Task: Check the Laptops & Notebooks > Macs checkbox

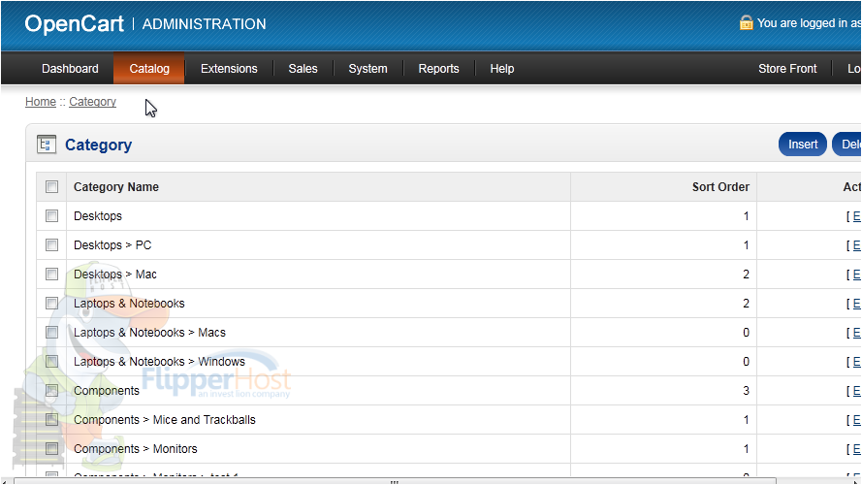Action: pyautogui.click(x=51, y=333)
